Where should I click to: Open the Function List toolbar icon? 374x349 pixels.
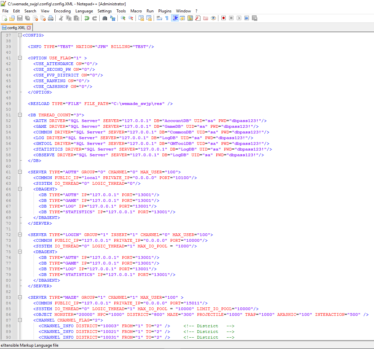[198, 18]
